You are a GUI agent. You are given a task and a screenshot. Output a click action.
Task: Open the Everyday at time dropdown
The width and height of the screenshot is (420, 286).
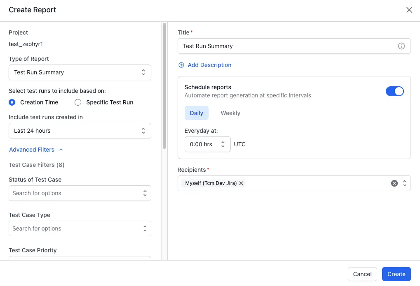(x=207, y=144)
